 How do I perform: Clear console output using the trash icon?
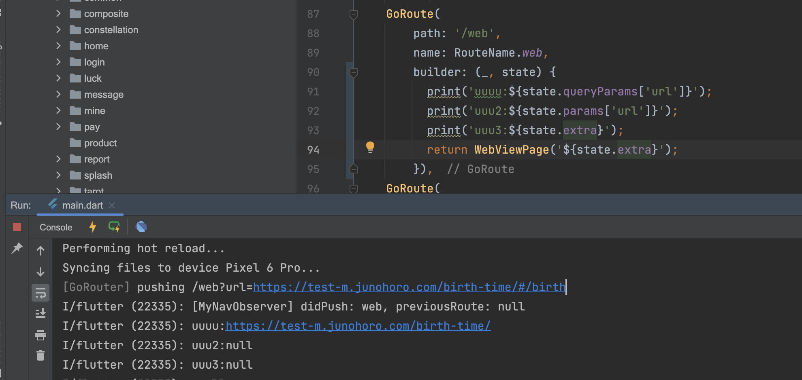[41, 355]
